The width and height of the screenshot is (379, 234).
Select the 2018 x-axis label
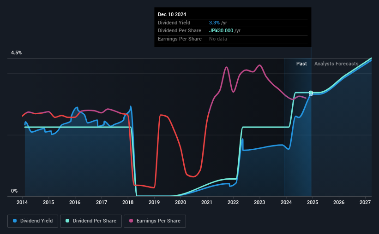point(128,202)
